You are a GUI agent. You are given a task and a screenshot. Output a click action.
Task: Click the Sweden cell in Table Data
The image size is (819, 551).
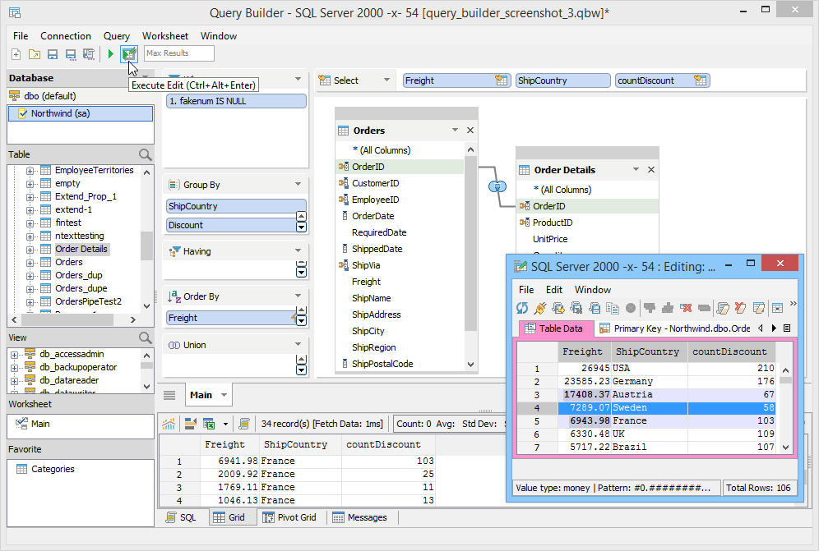[x=649, y=407]
